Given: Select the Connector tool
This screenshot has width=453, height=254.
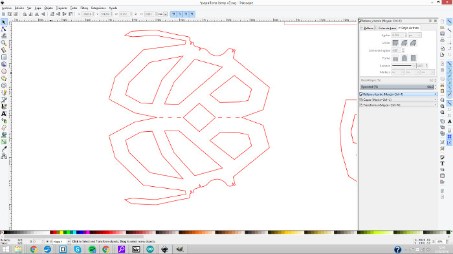Looking at the screenshot, I should (4, 156).
